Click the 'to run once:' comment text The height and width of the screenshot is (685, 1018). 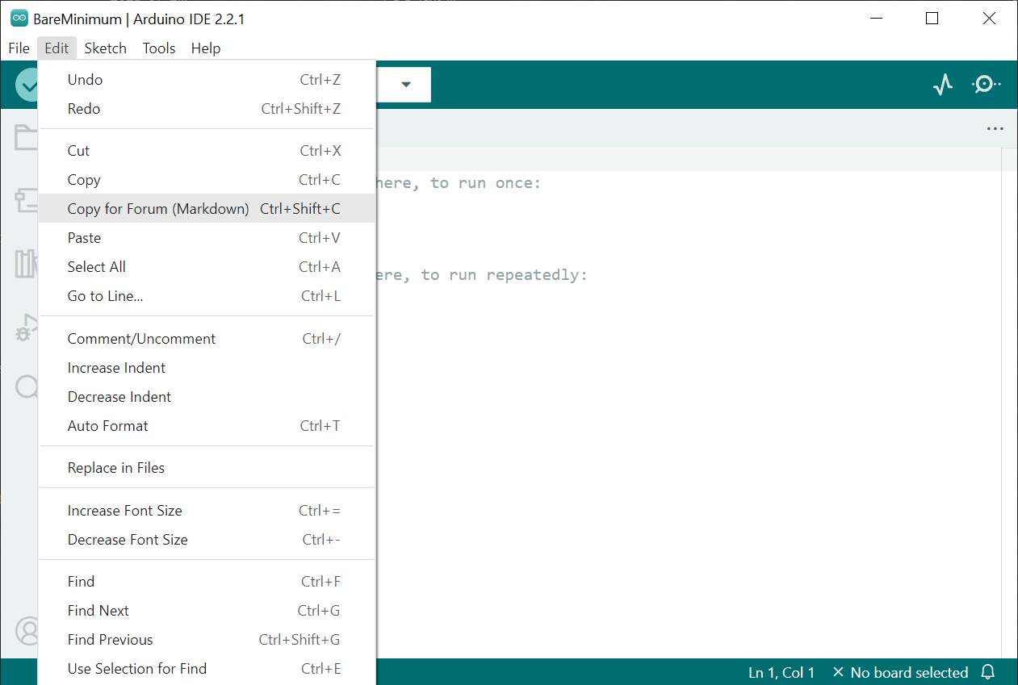pos(485,183)
